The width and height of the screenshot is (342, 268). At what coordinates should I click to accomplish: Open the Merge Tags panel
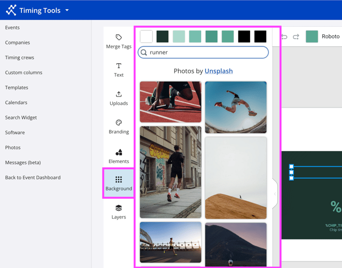tap(118, 41)
